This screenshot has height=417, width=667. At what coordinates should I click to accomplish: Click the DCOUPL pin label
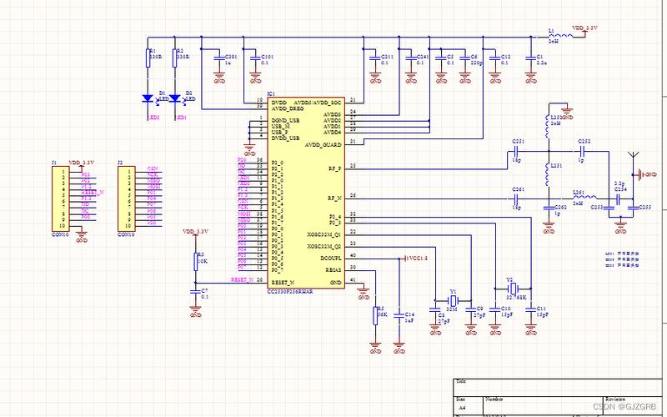click(x=331, y=258)
